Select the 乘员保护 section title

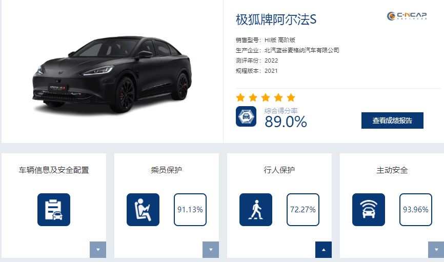point(167,170)
